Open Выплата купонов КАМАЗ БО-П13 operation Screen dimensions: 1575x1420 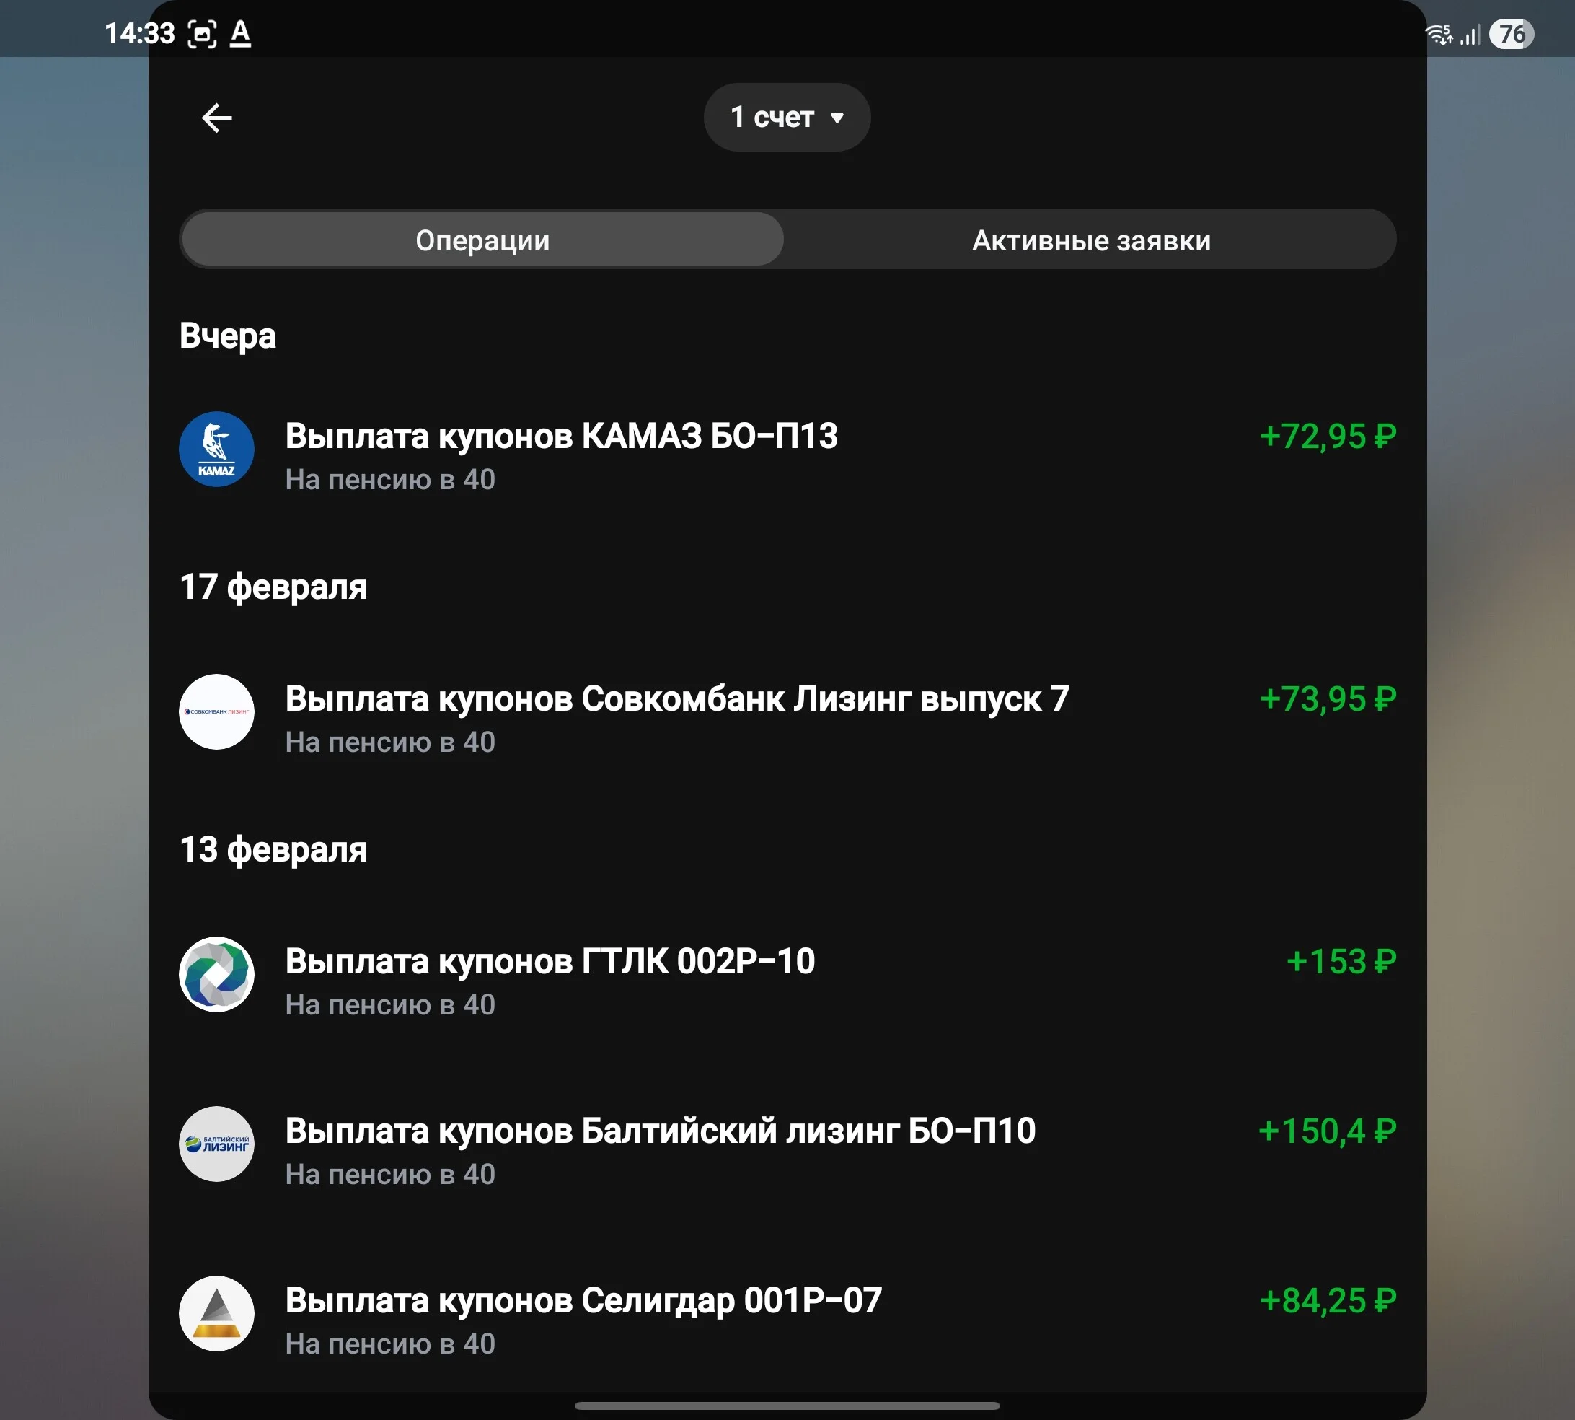[x=787, y=455]
